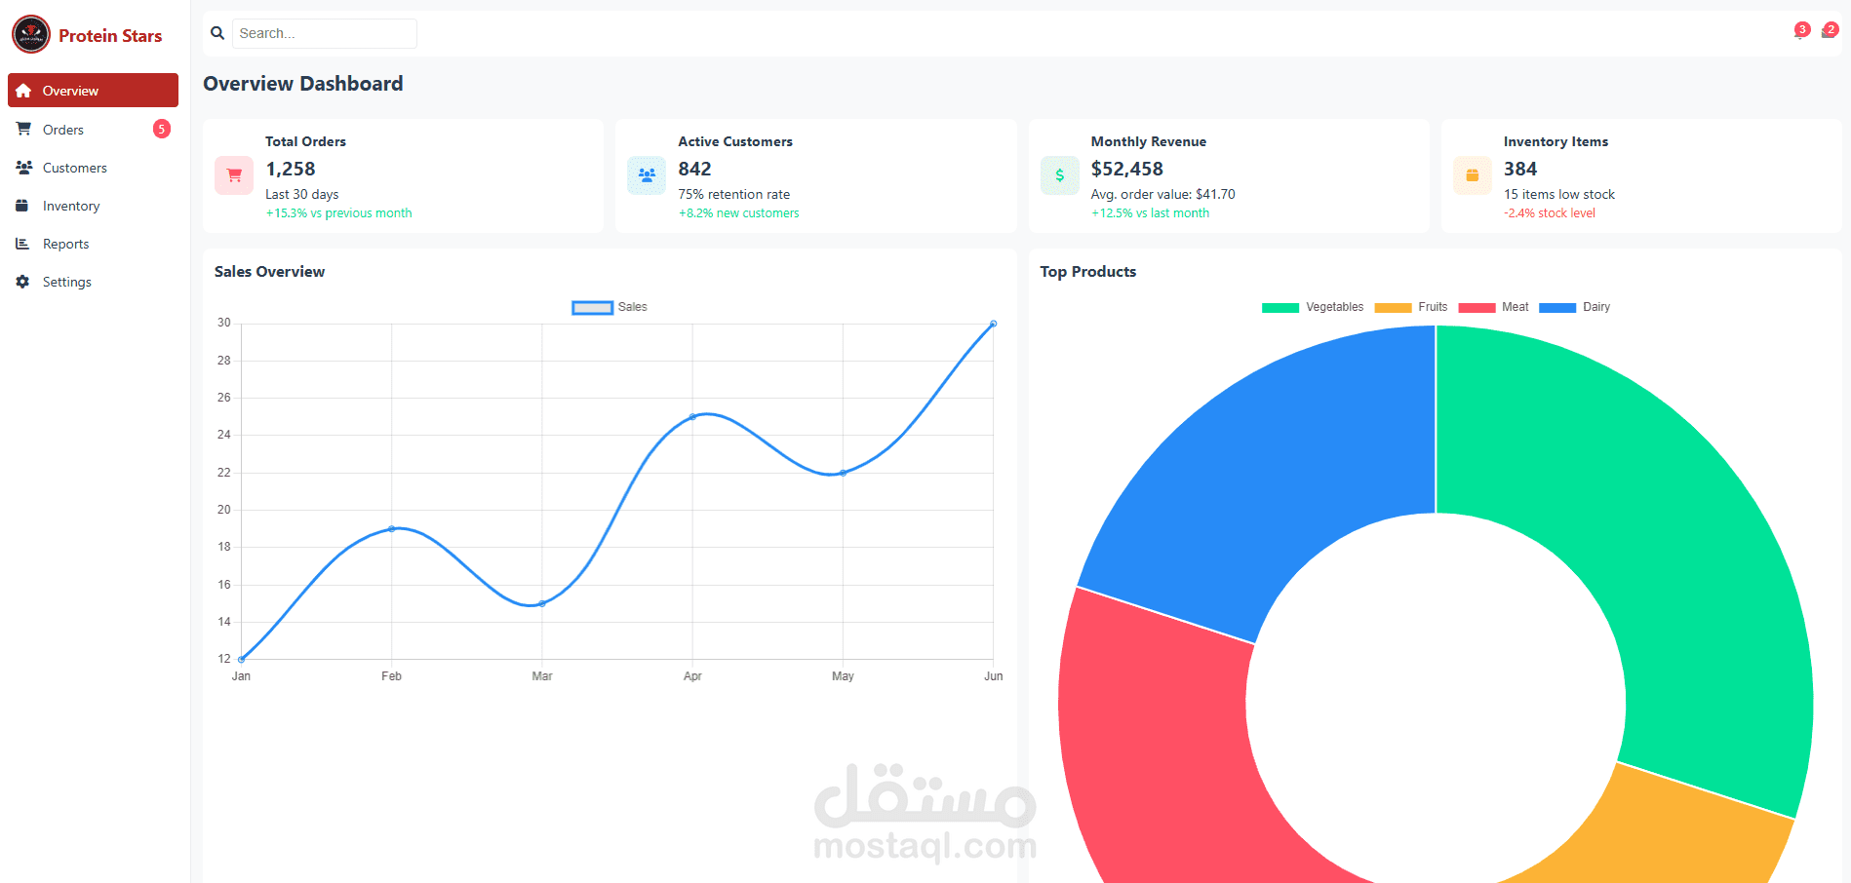This screenshot has width=1851, height=883.
Task: Click the people icon beside Customers
Action: 23,168
